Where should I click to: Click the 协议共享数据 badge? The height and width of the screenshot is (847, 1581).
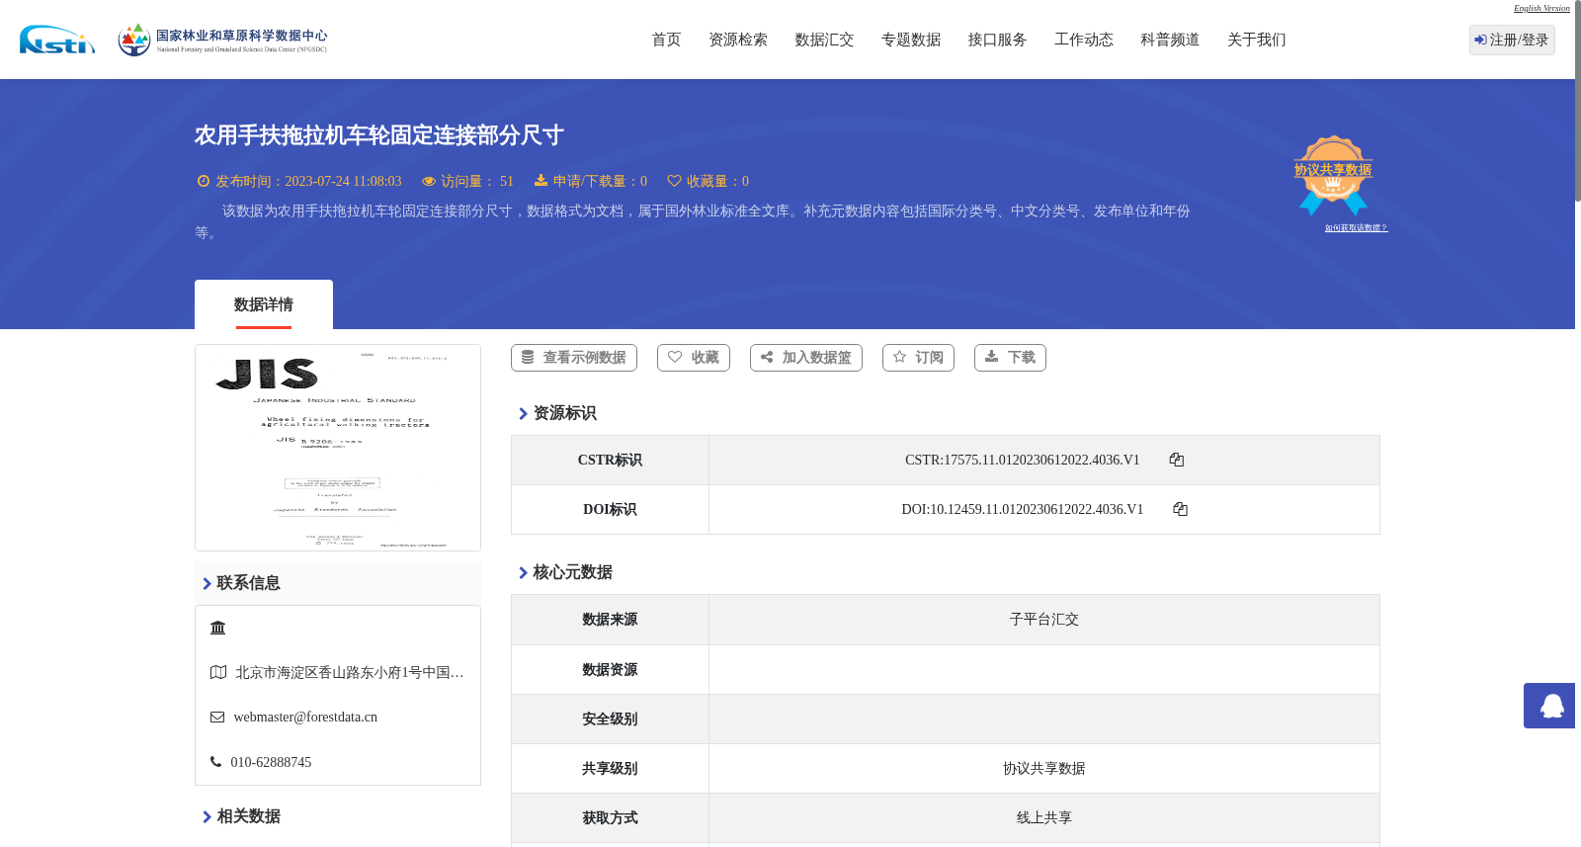point(1333,175)
